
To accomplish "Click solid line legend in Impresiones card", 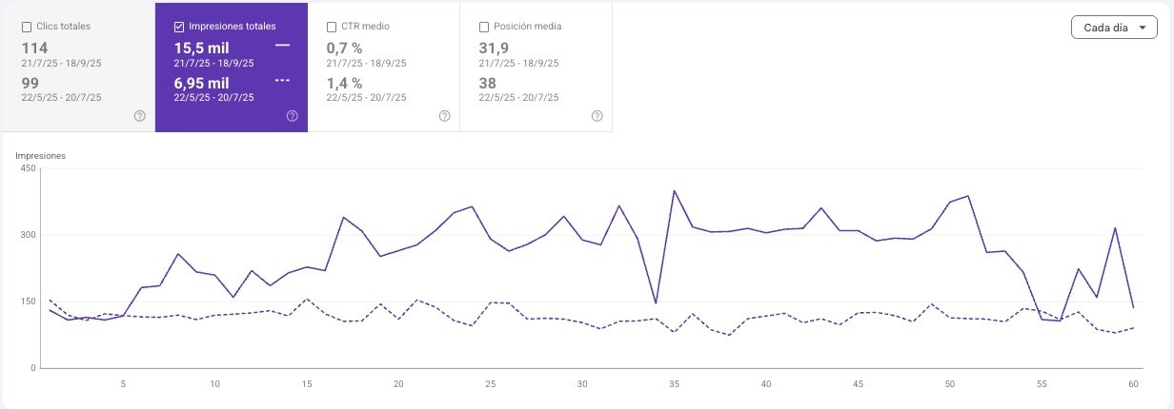I will click(282, 45).
